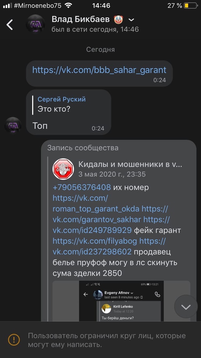Expand the dropdown chevron beside contact name
The width and height of the screenshot is (201, 358).
pyautogui.click(x=131, y=20)
